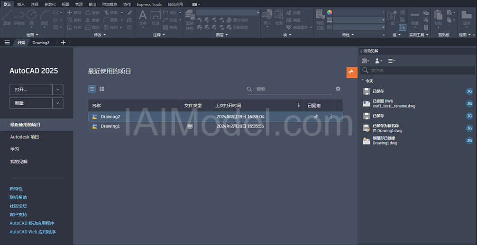Viewport: 477px width, 245px height.
Task: Expand the 注释 panel flyout
Action: tap(159, 35)
